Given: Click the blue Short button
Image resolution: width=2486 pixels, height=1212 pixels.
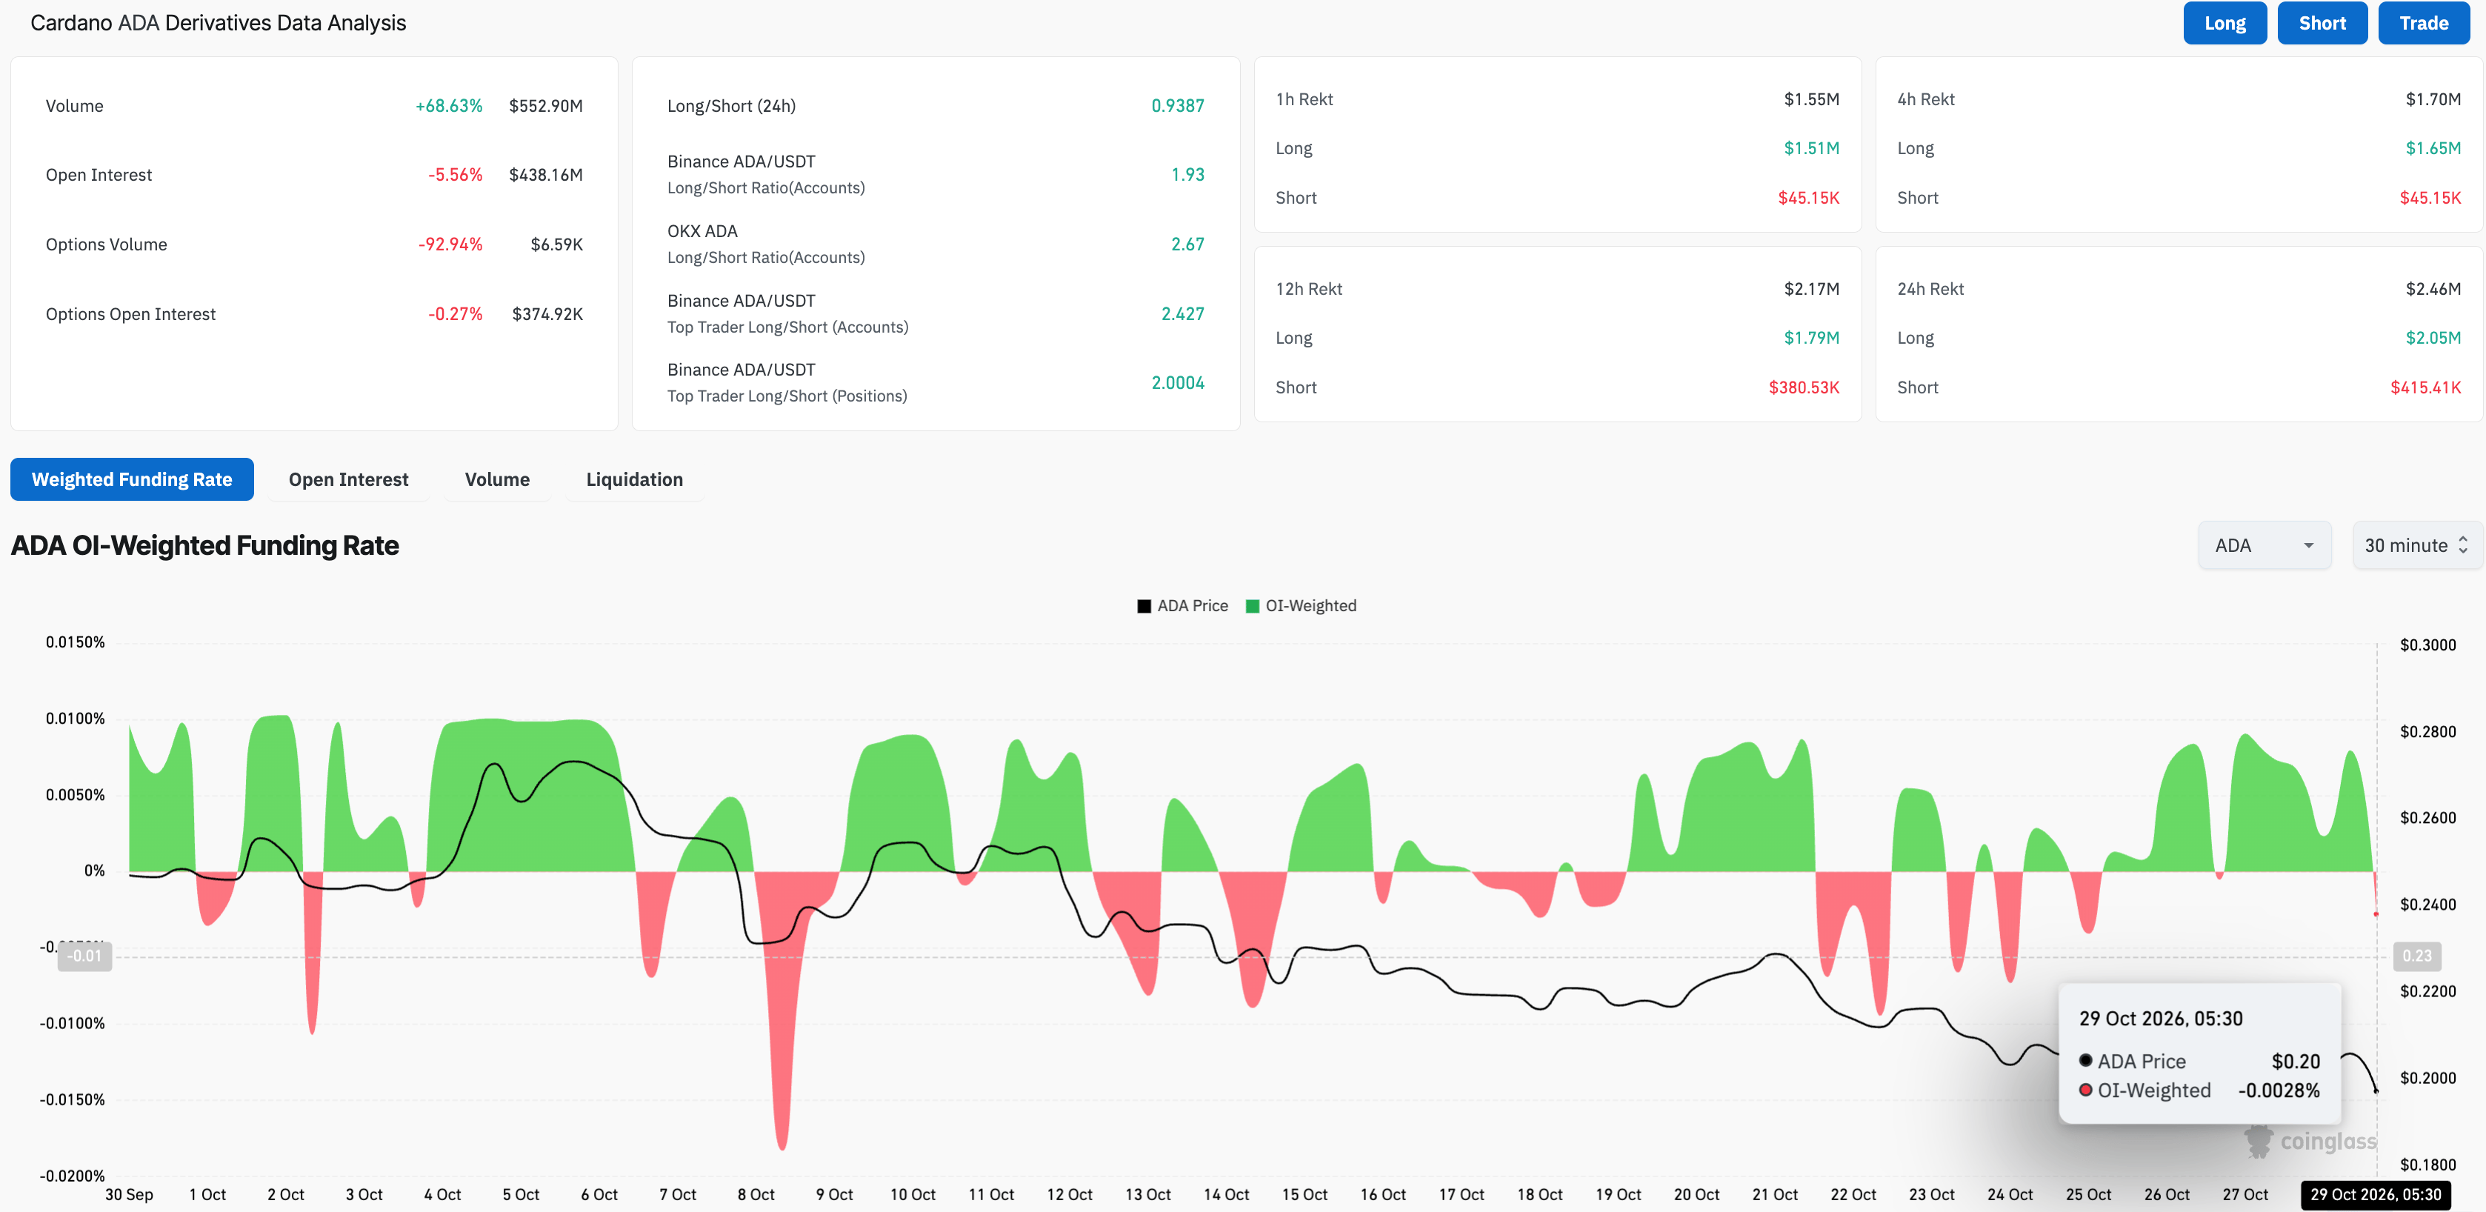Looking at the screenshot, I should click(x=2322, y=23).
